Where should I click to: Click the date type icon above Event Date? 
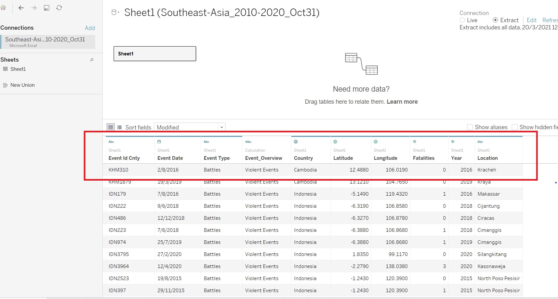(x=159, y=142)
